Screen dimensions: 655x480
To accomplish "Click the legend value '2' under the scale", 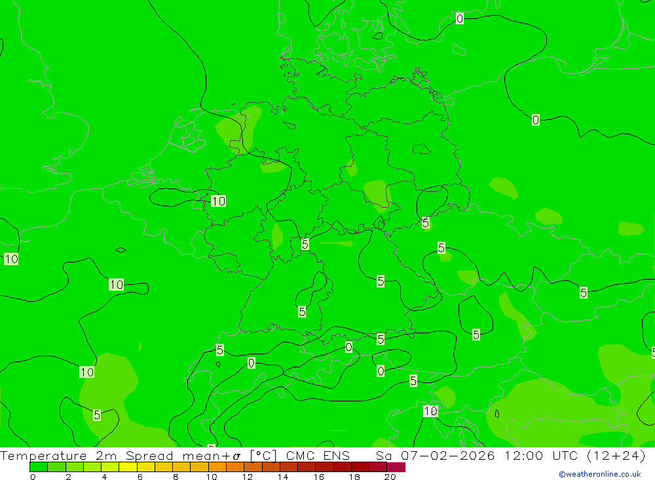I will (x=69, y=477).
